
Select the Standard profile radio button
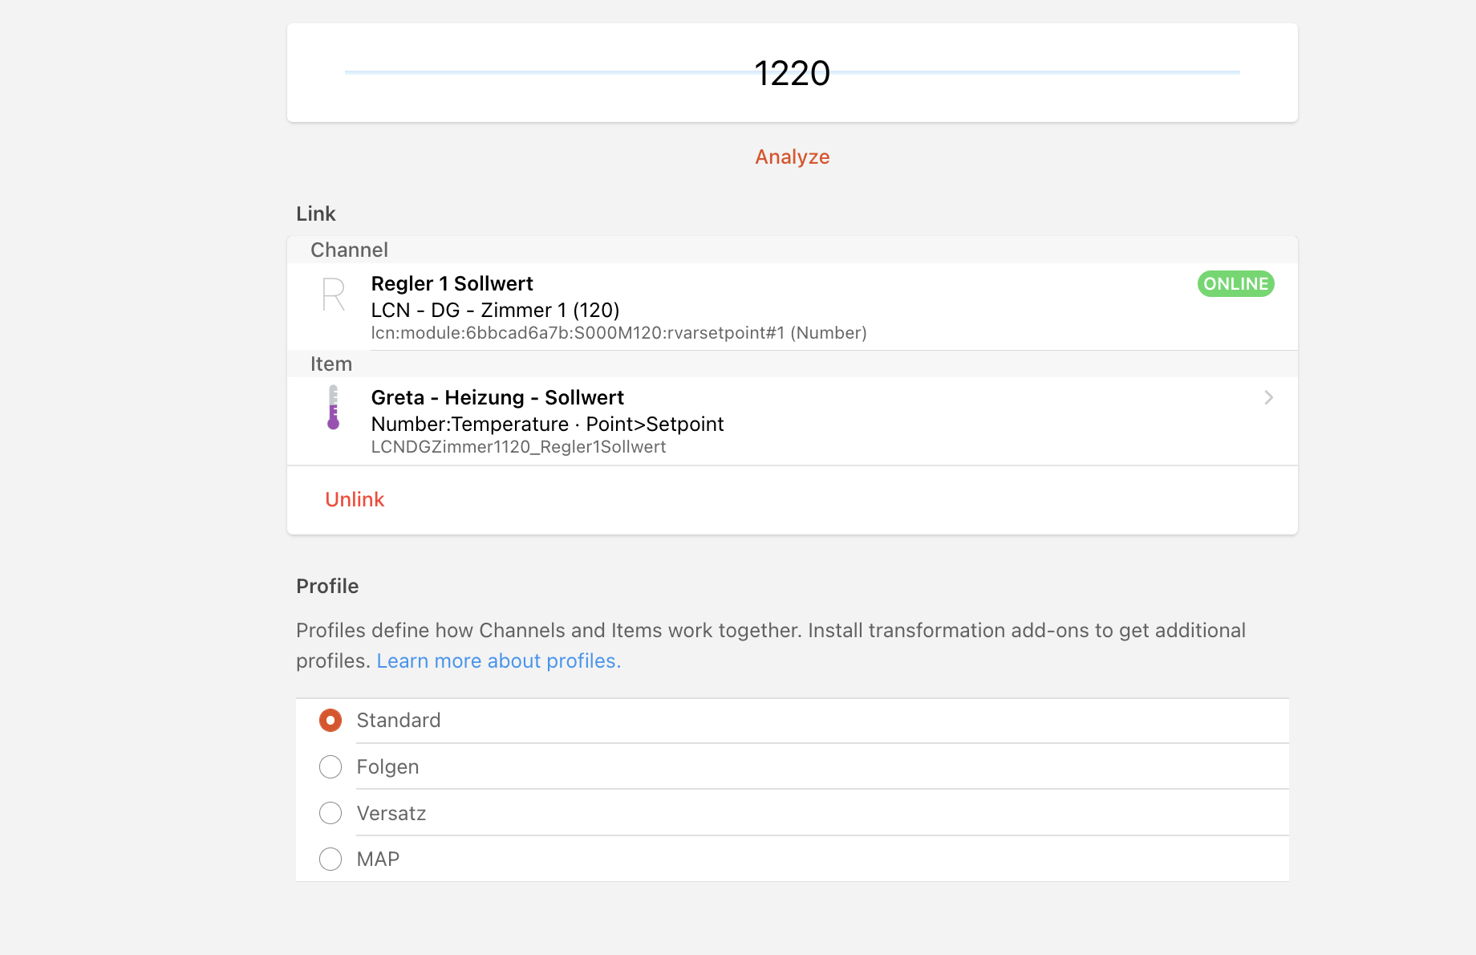pyautogui.click(x=330, y=720)
